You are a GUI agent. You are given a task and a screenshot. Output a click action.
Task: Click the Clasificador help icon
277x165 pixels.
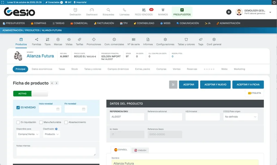click(56, 129)
